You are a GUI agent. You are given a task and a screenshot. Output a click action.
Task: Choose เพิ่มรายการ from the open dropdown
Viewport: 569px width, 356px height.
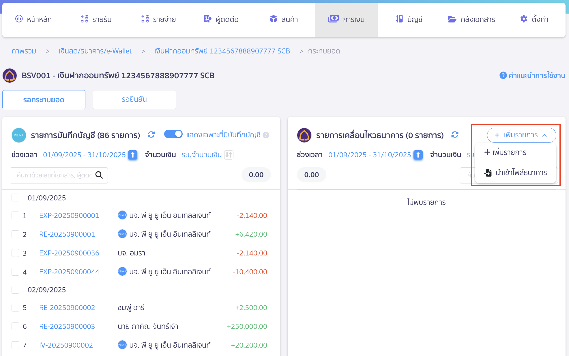tap(505, 152)
